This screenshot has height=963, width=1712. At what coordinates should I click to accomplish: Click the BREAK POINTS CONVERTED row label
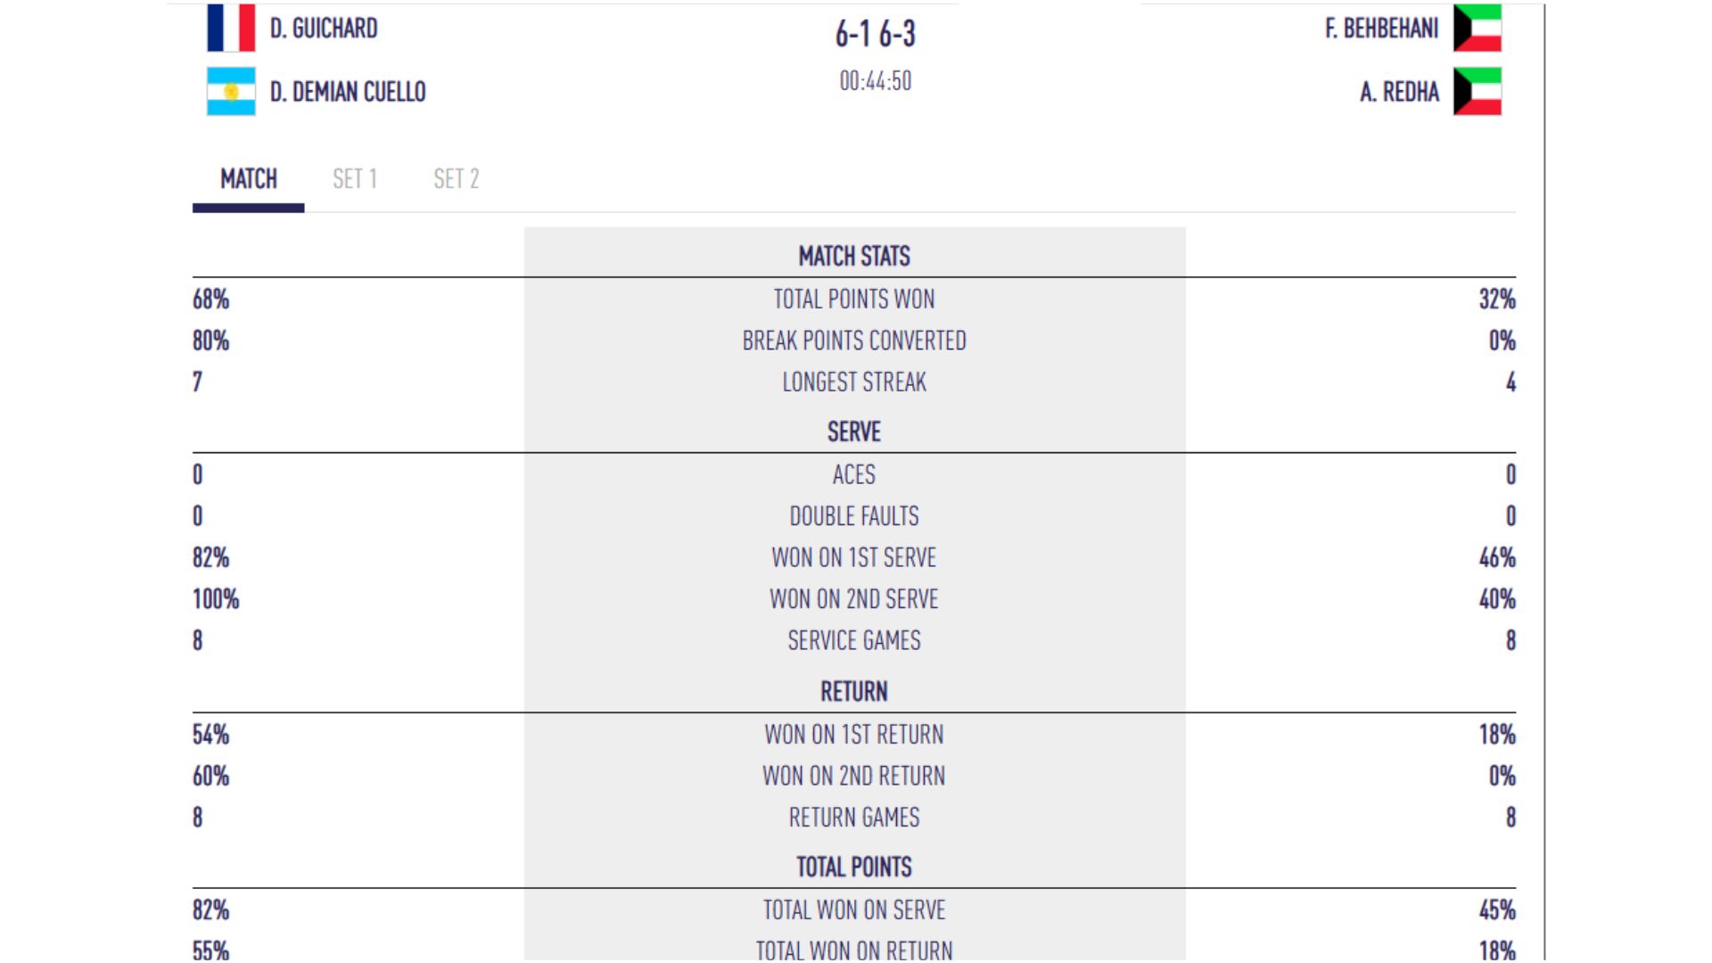click(x=854, y=341)
